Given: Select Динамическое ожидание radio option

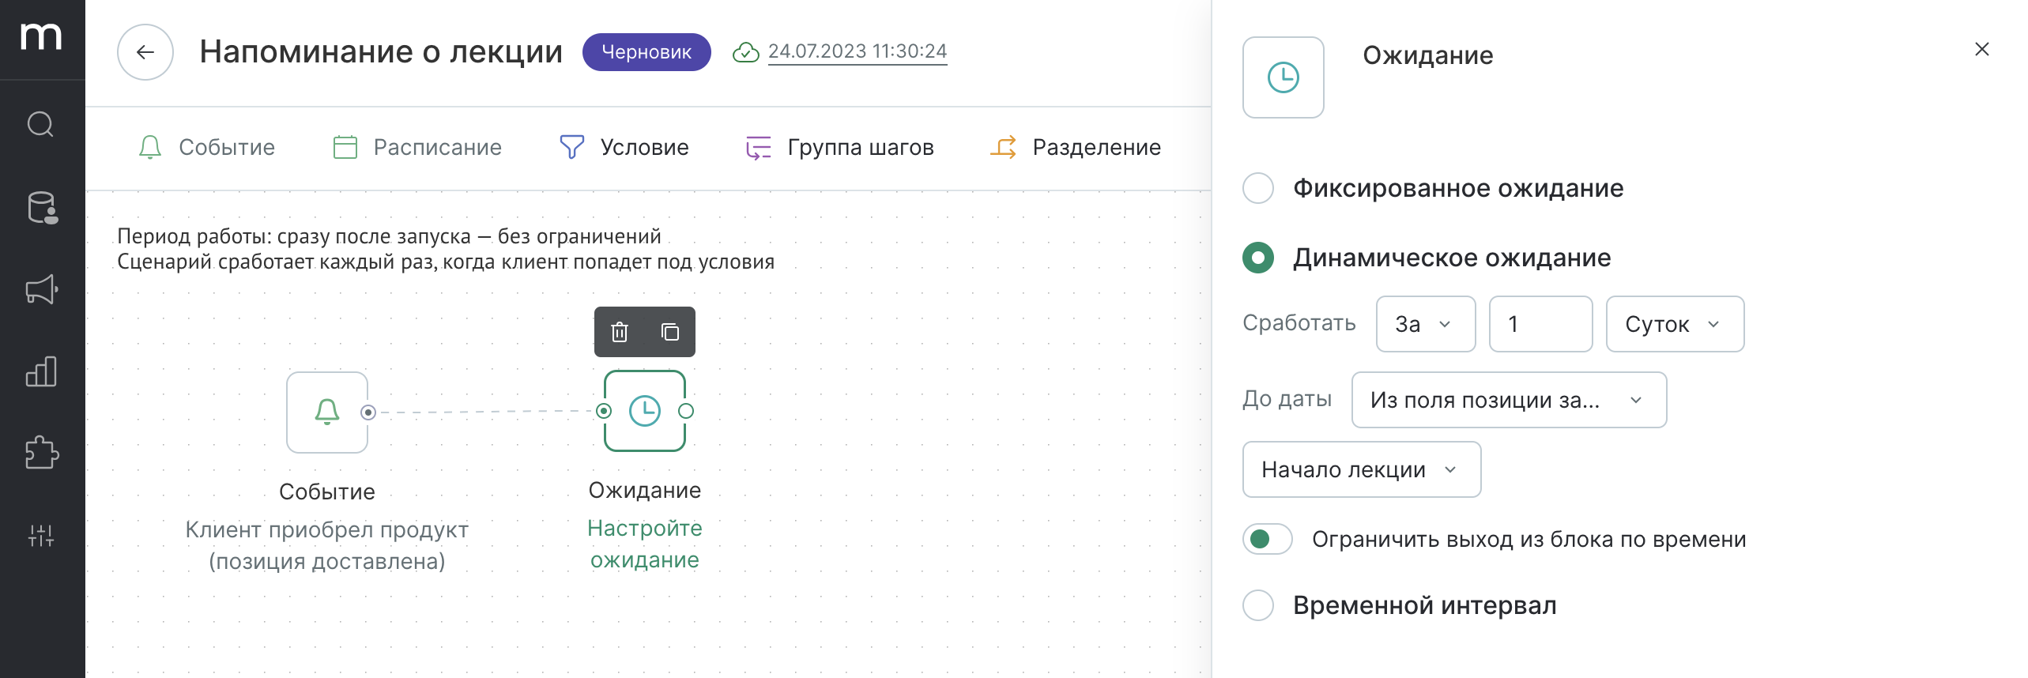Looking at the screenshot, I should pyautogui.click(x=1258, y=258).
